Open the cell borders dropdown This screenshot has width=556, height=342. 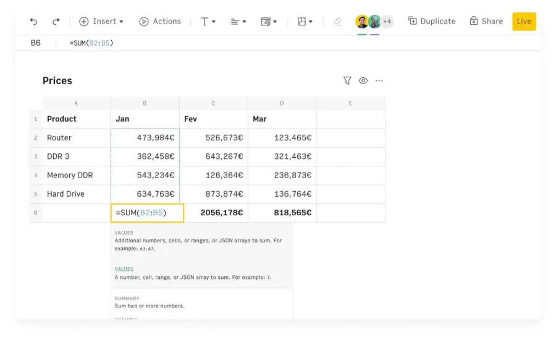click(x=305, y=22)
